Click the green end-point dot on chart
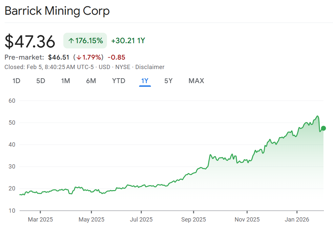333x232 pixels. (x=323, y=128)
